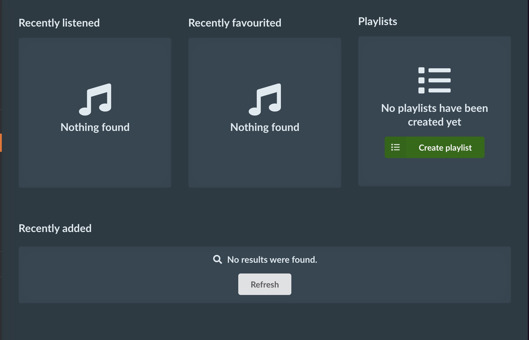Open the Recently added section heading
This screenshot has width=529, height=340.
coord(55,228)
